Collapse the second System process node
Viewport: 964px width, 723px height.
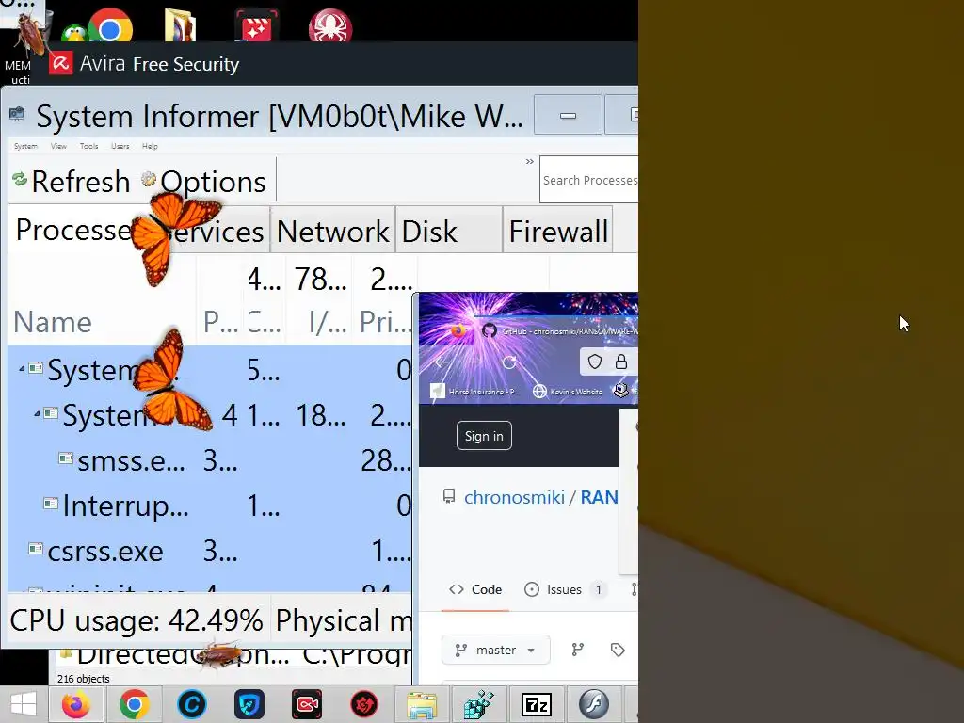coord(37,414)
